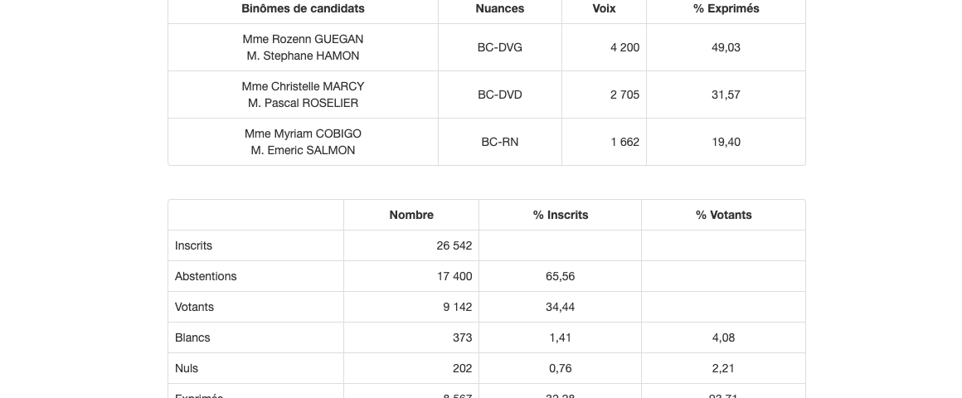962x398 pixels.
Task: Click the 'Binômes de candidats' column header
Action: [x=303, y=8]
